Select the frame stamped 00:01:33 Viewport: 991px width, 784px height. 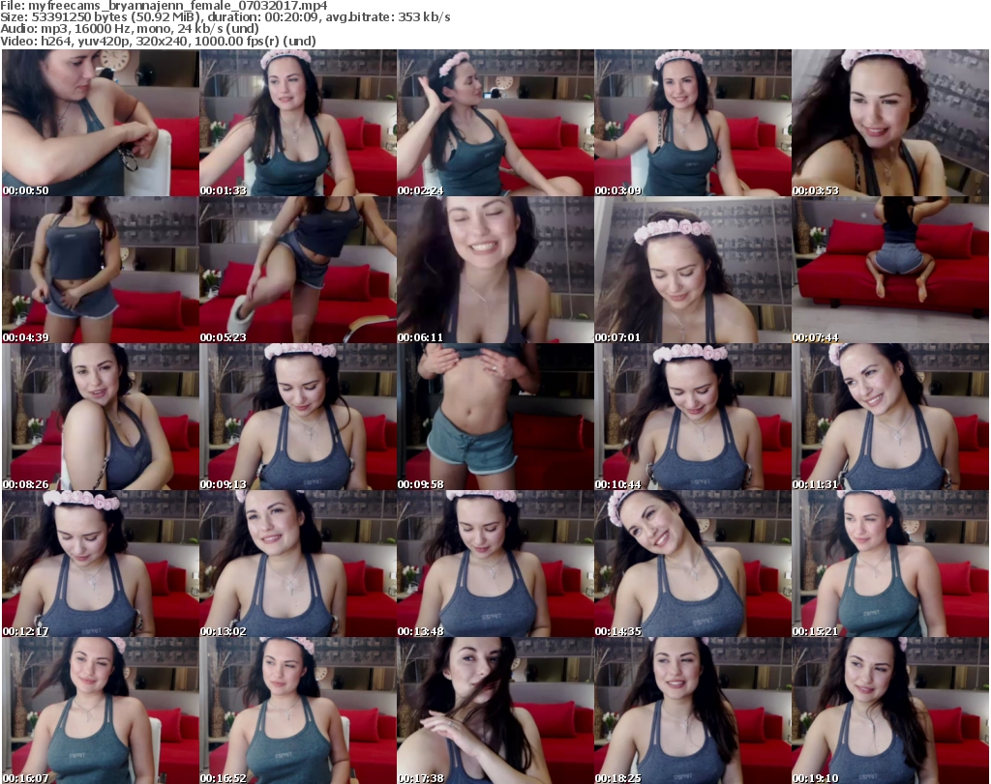click(298, 123)
